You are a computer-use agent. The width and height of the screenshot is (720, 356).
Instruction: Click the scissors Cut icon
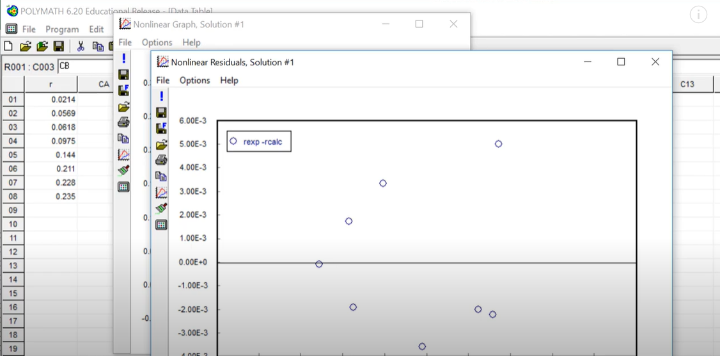(81, 46)
